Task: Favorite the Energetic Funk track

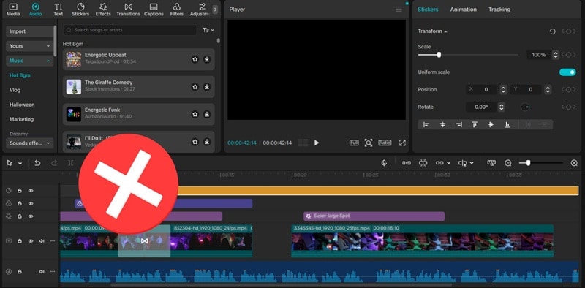Action: (195, 115)
